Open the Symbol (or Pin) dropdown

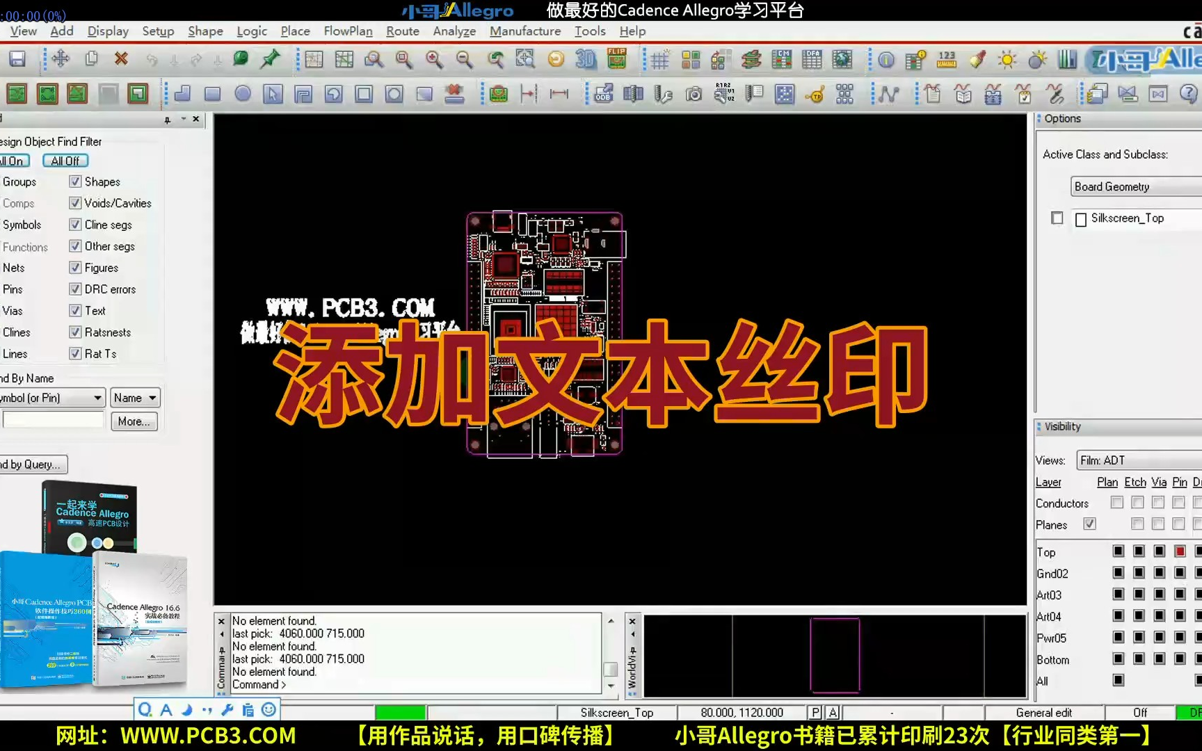51,398
